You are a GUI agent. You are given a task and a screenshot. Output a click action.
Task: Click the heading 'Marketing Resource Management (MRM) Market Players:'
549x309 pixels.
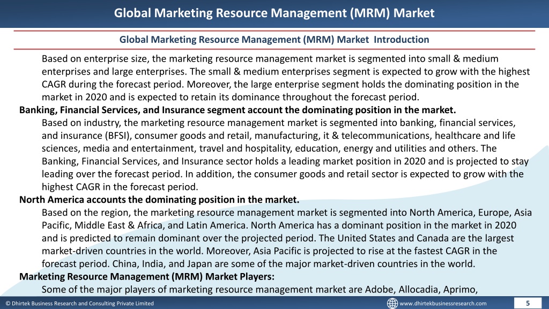tap(147, 276)
